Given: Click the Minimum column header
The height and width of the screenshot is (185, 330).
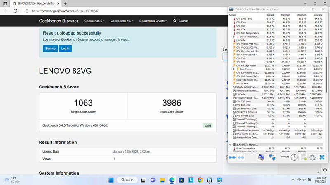Looking at the screenshot, I should 285,15.
